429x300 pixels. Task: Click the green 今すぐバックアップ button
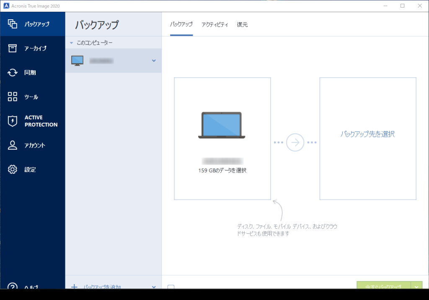(x=384, y=285)
